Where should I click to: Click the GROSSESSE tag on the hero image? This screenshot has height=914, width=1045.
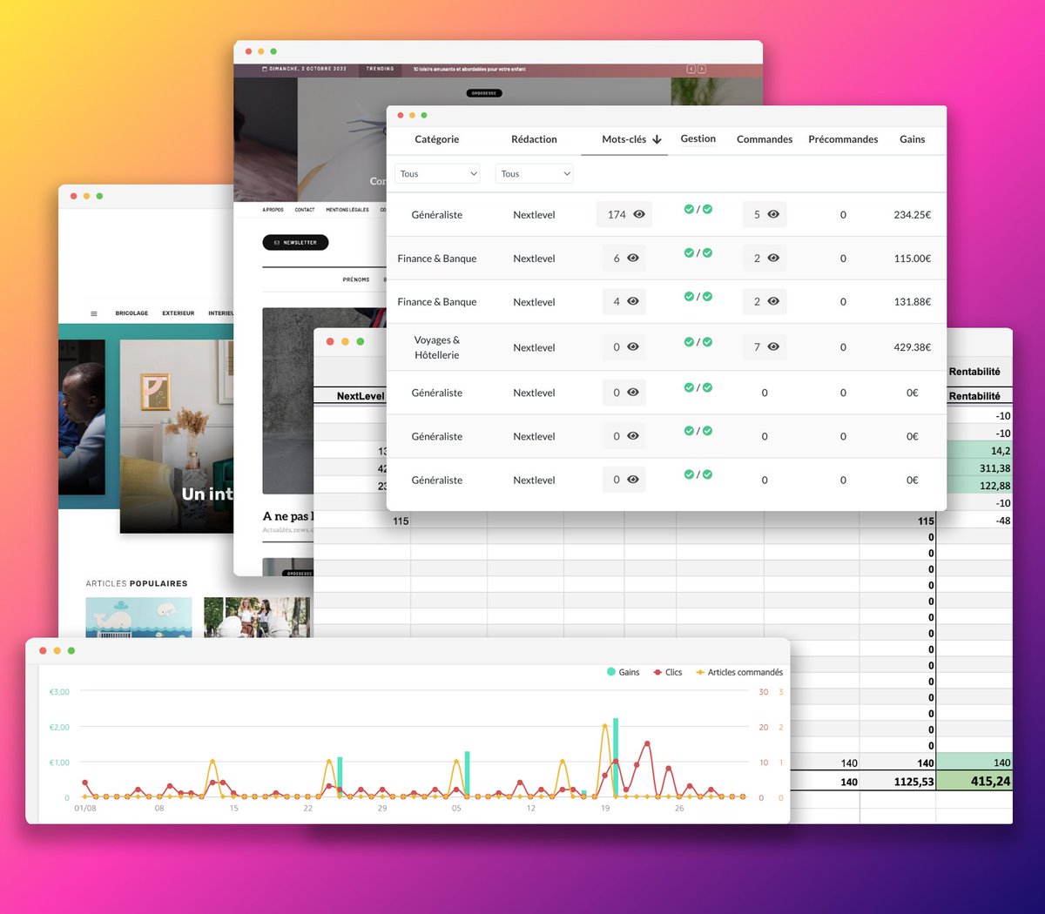coord(484,93)
